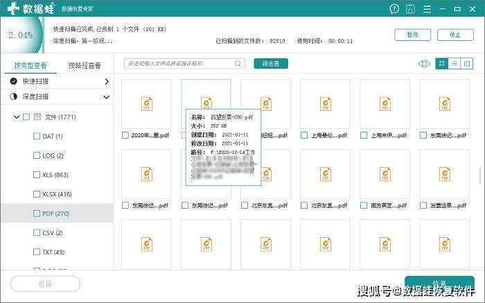Check the PDF (270) checkbox

click(x=37, y=214)
